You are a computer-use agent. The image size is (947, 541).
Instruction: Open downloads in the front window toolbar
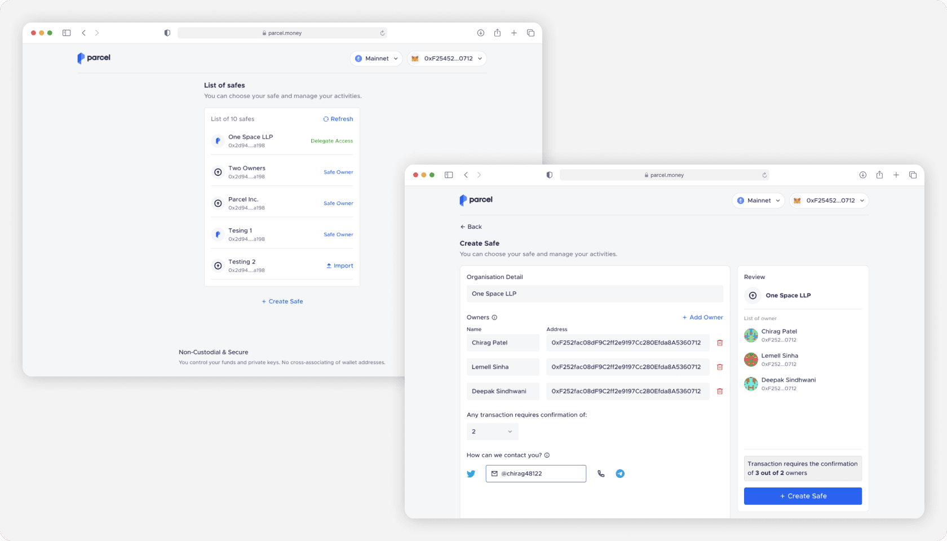point(863,175)
